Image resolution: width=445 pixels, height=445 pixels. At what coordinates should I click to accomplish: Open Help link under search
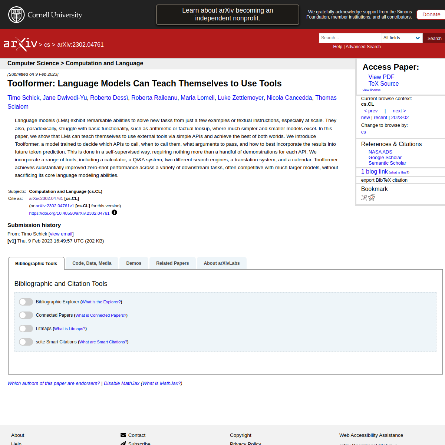(337, 47)
